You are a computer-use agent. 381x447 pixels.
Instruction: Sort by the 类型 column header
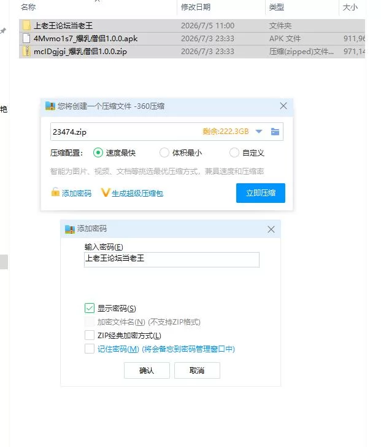tap(277, 7)
